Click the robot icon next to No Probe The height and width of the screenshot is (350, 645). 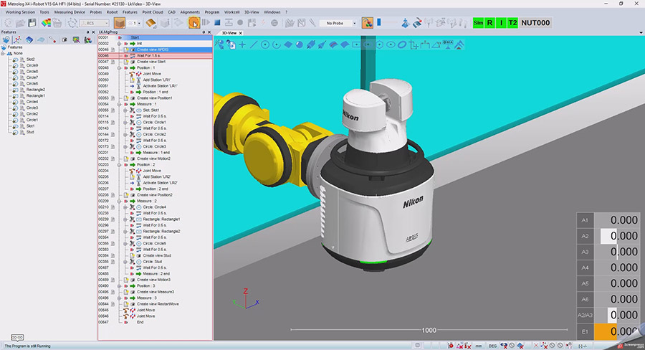click(367, 23)
